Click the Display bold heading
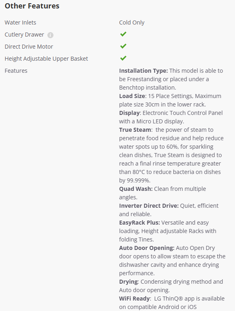This screenshot has height=311, width=235. coord(129,113)
